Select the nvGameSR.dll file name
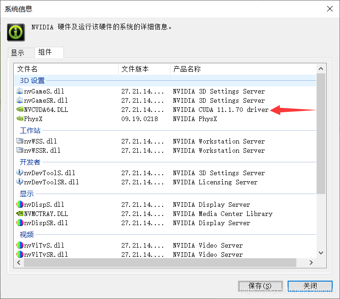This screenshot has width=340, height=299. click(46, 100)
